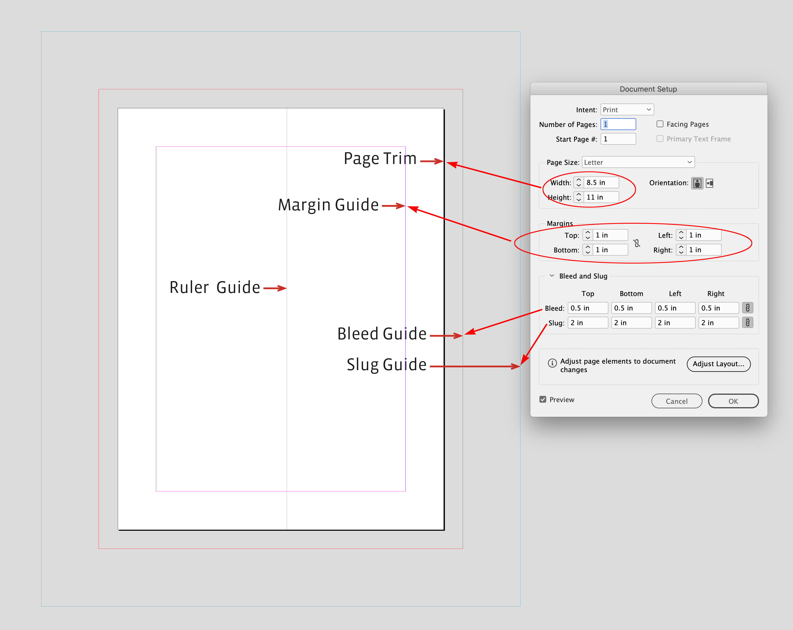Click the Adjust Layout button

[x=718, y=364]
